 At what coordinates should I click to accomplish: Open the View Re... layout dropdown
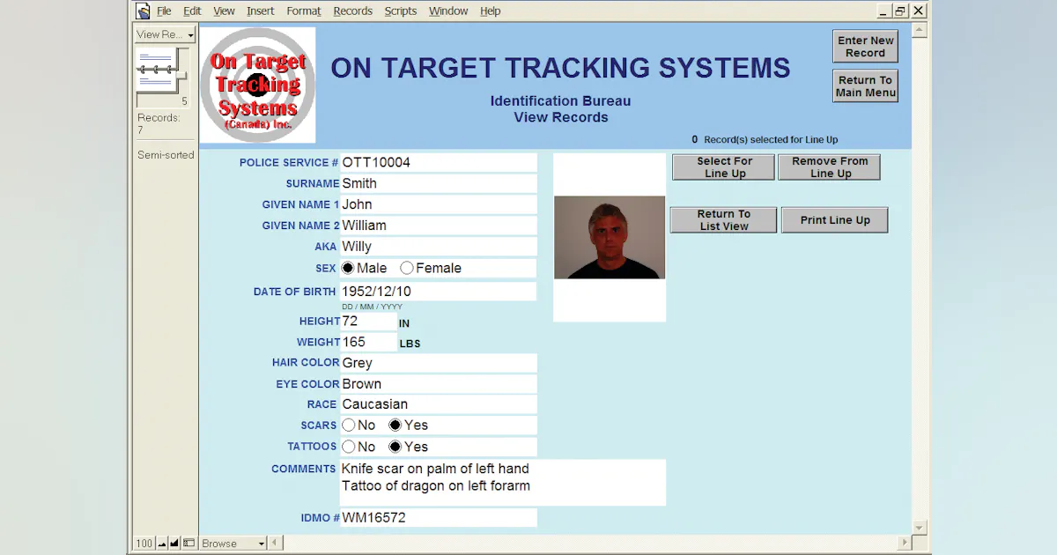coord(165,34)
